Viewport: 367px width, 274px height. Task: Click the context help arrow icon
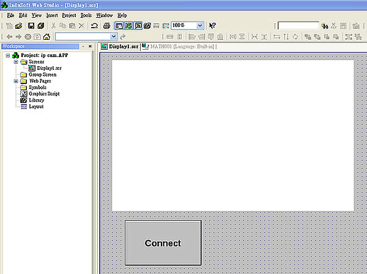(212, 26)
